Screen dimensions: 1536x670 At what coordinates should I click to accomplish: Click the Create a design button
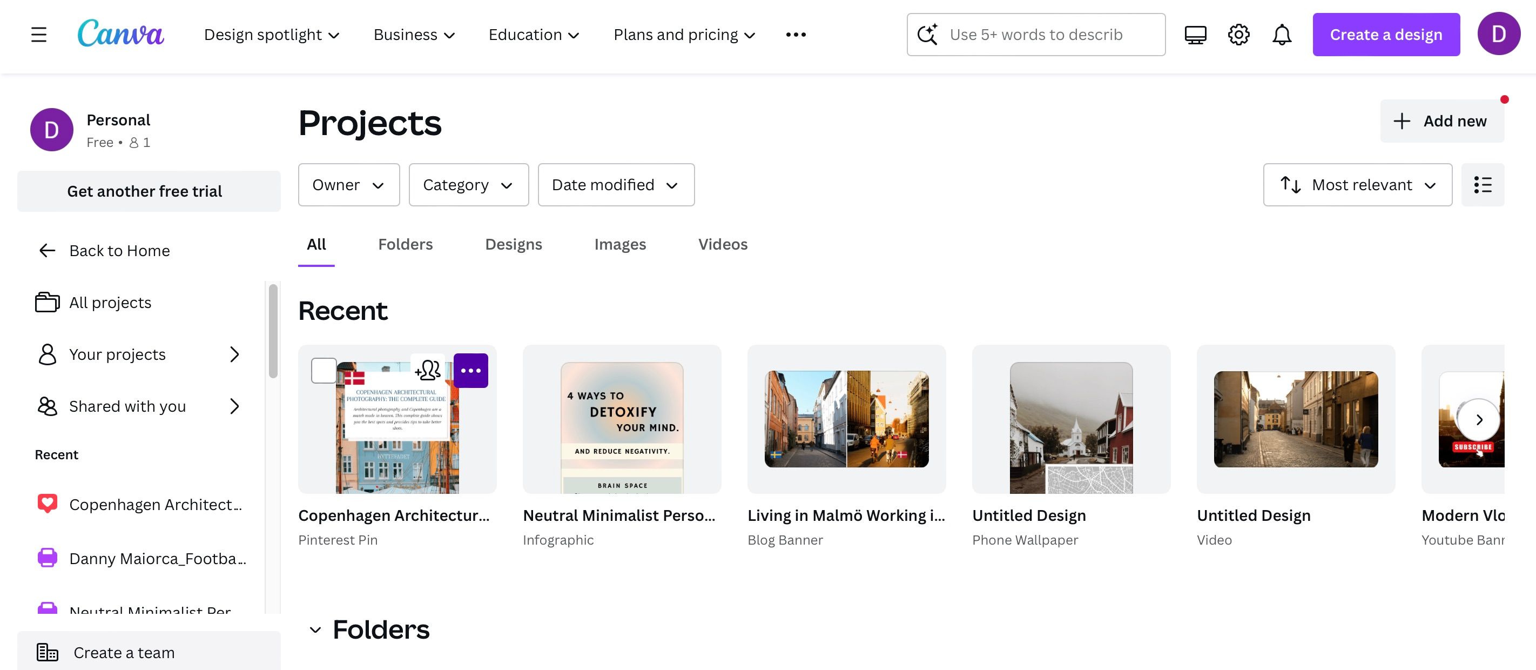[1386, 34]
